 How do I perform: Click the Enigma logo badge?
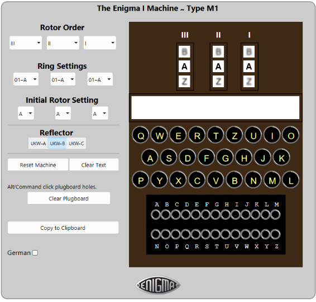pos(158,285)
